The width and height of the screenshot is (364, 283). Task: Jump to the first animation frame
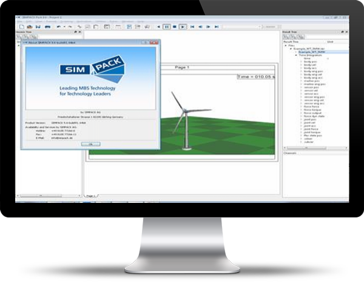tap(192, 27)
